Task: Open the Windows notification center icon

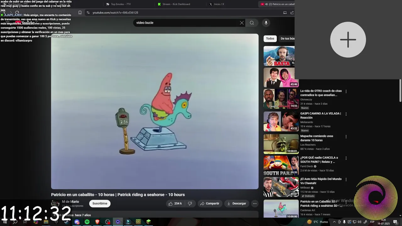Action: 395,222
